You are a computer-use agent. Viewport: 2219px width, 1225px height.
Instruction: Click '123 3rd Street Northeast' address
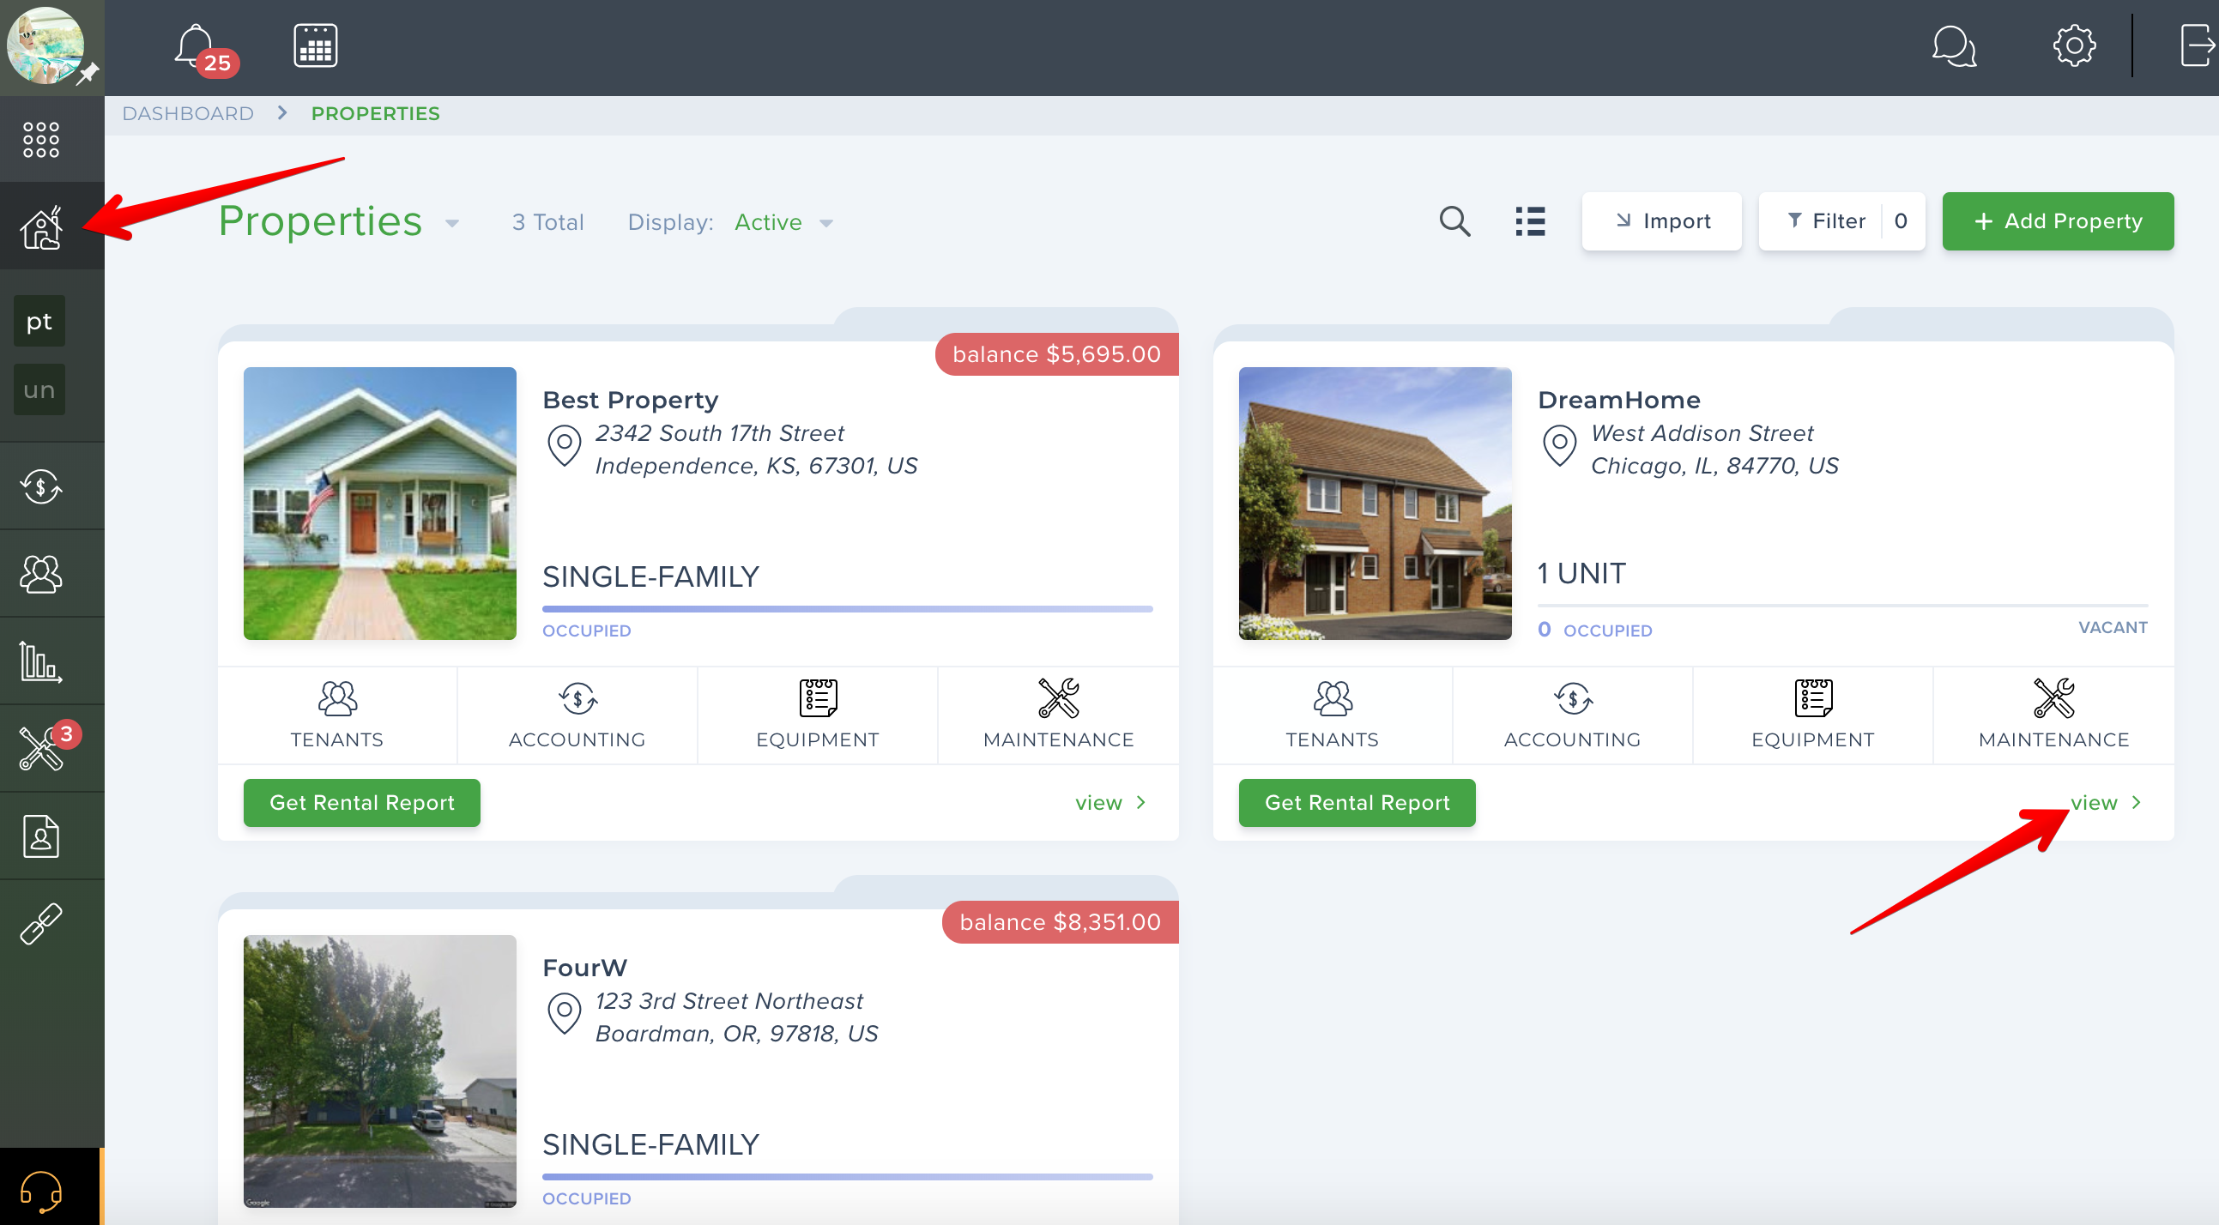pyautogui.click(x=729, y=1000)
